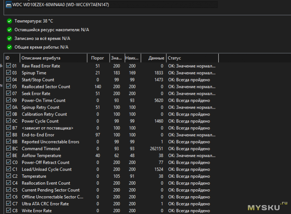Click the Порог column header
The width and height of the screenshot is (291, 214).
98,58
